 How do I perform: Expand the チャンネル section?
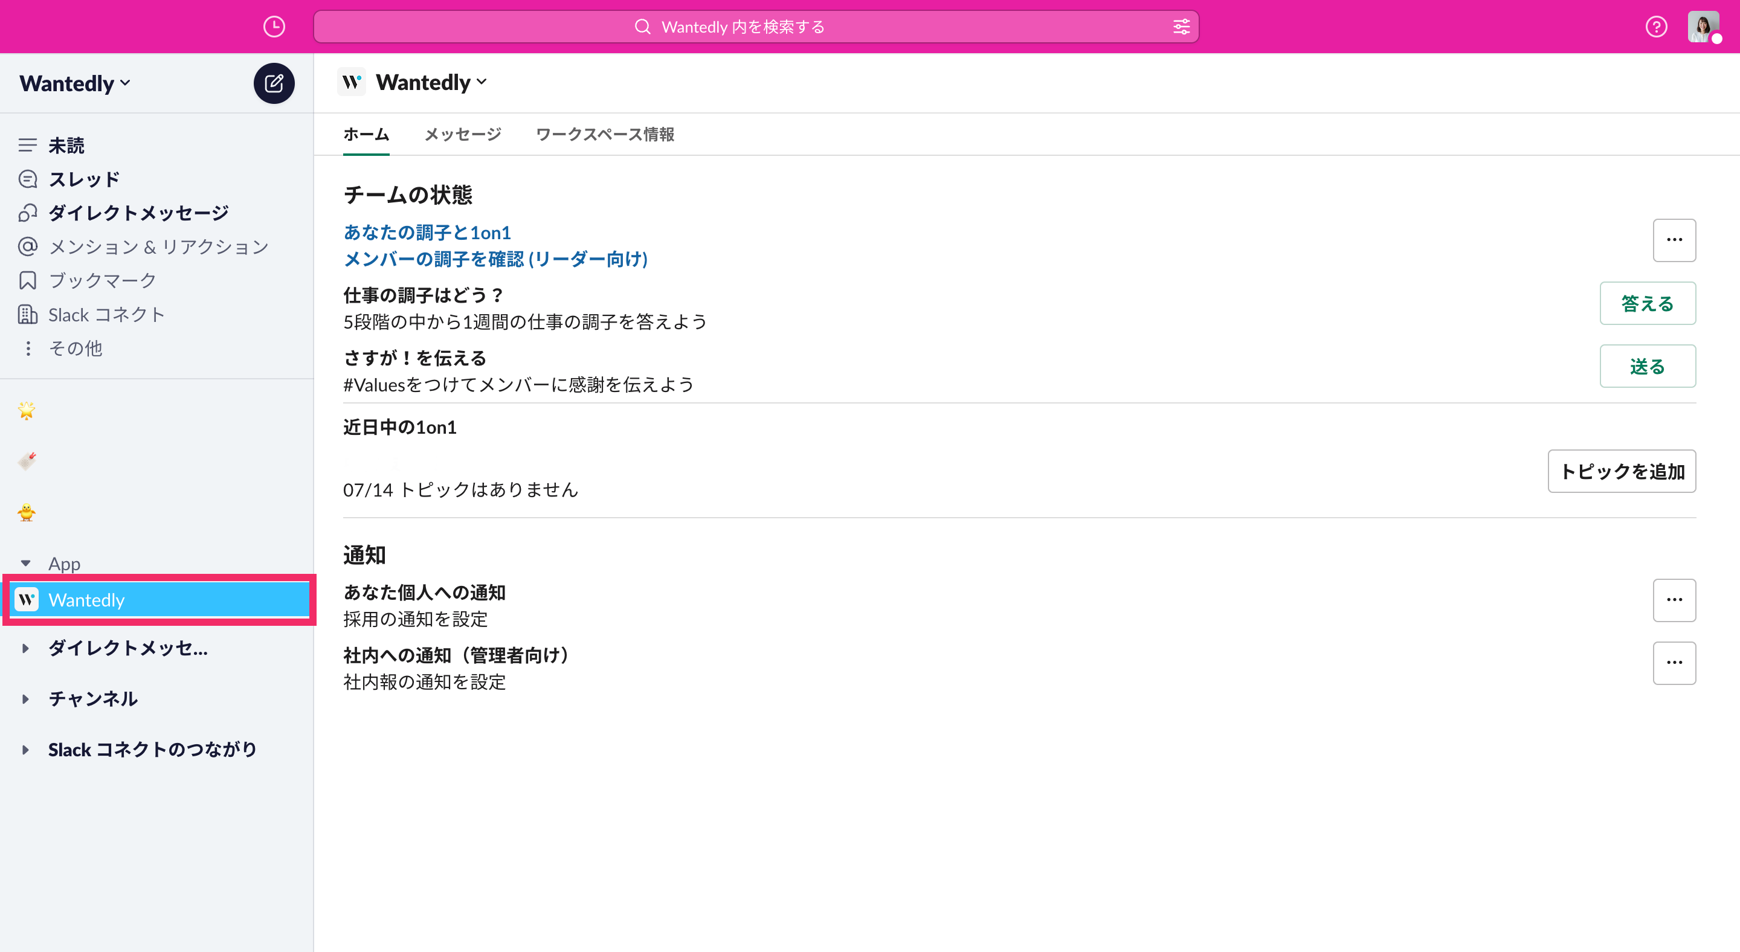pos(25,699)
